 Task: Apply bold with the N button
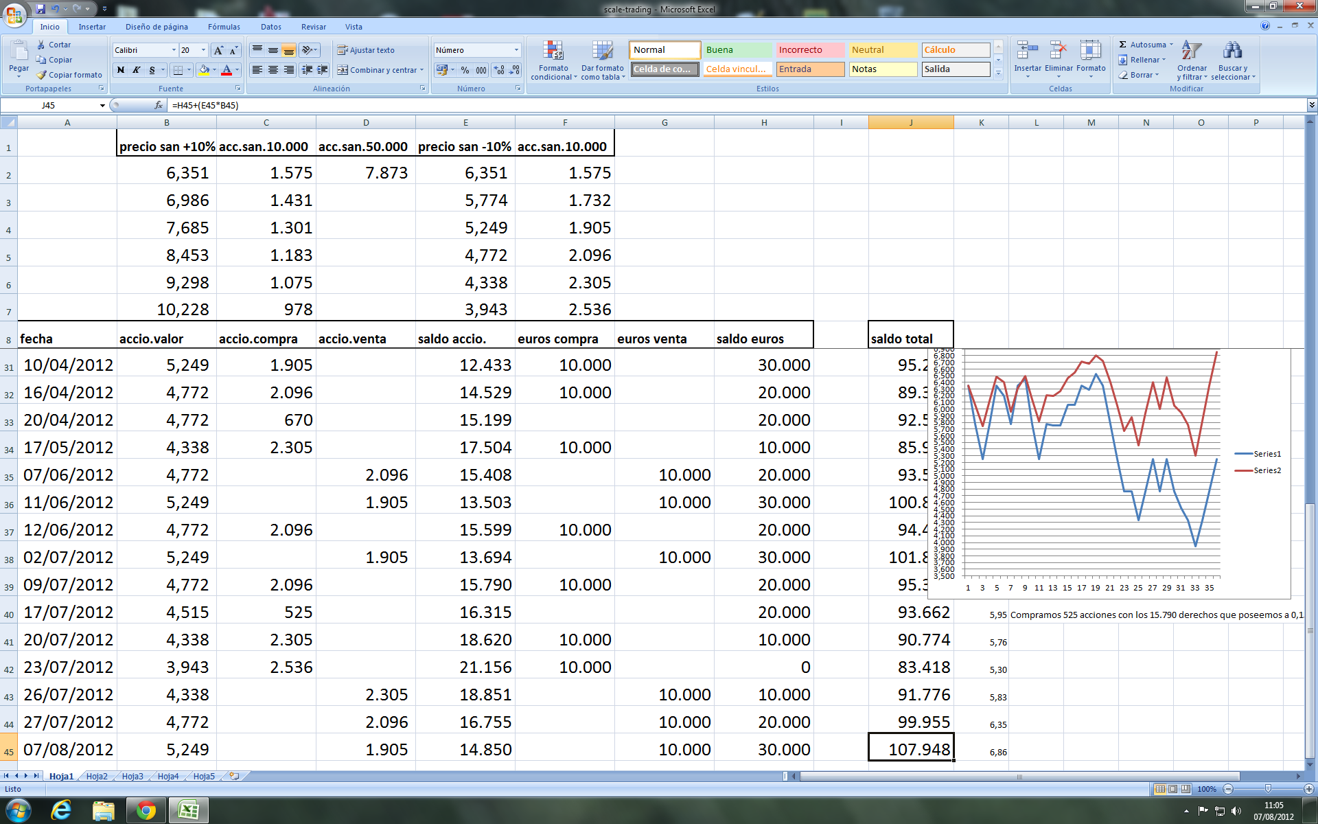tap(121, 70)
